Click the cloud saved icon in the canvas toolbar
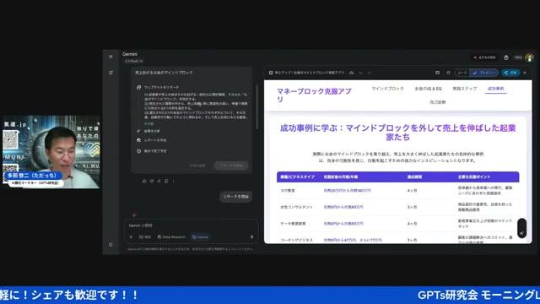 pyautogui.click(x=351, y=73)
